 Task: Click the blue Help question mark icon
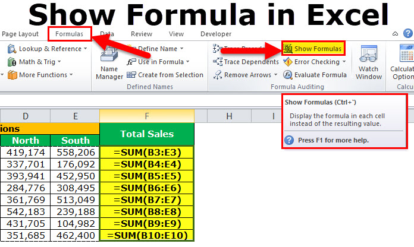pyautogui.click(x=408, y=33)
